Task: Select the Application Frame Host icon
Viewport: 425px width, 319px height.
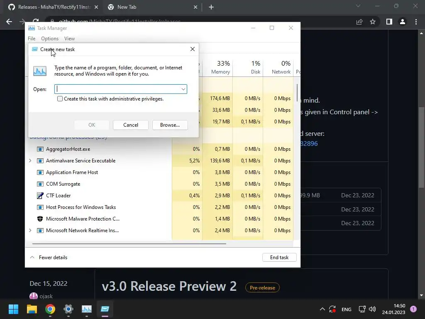Action: (40, 172)
